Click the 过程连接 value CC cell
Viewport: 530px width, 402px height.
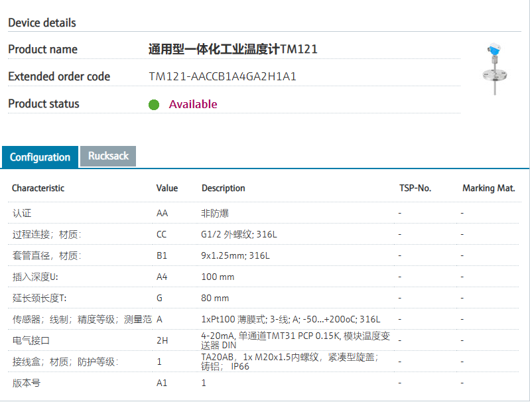coord(162,235)
